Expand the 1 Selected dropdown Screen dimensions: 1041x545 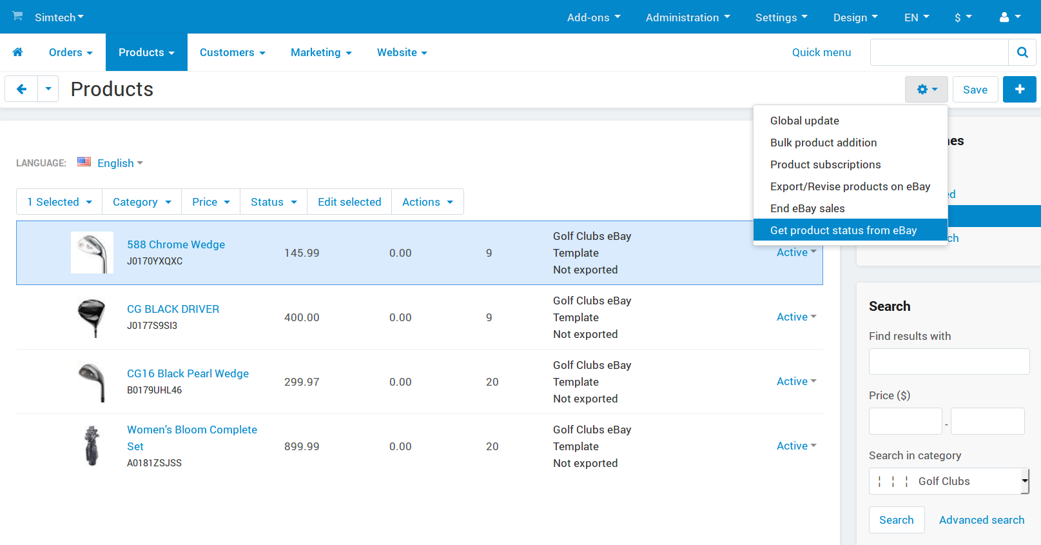tap(59, 202)
